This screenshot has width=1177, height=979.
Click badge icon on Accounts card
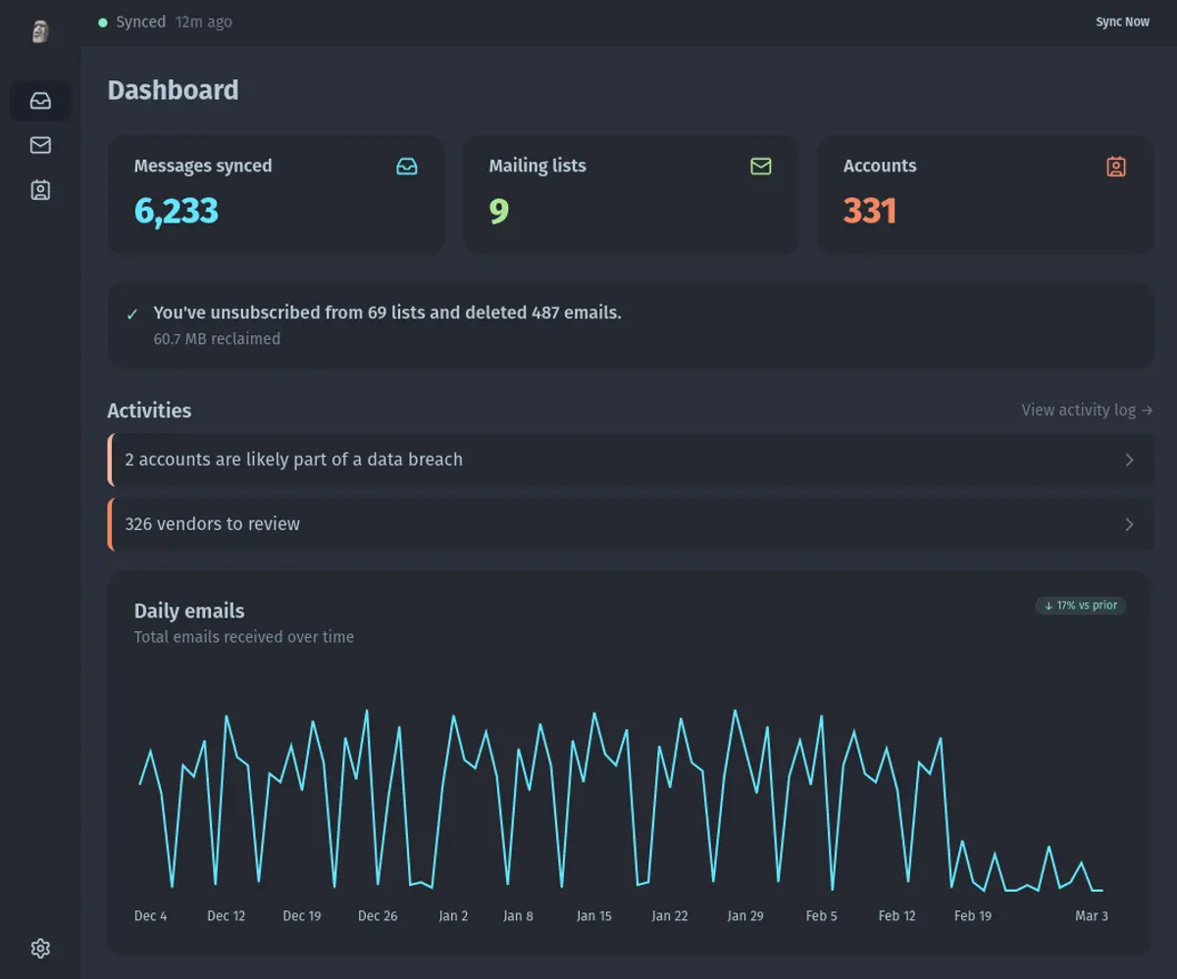(1116, 167)
